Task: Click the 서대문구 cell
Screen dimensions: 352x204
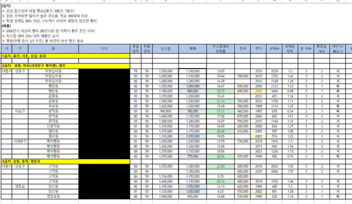Action: tap(20, 141)
